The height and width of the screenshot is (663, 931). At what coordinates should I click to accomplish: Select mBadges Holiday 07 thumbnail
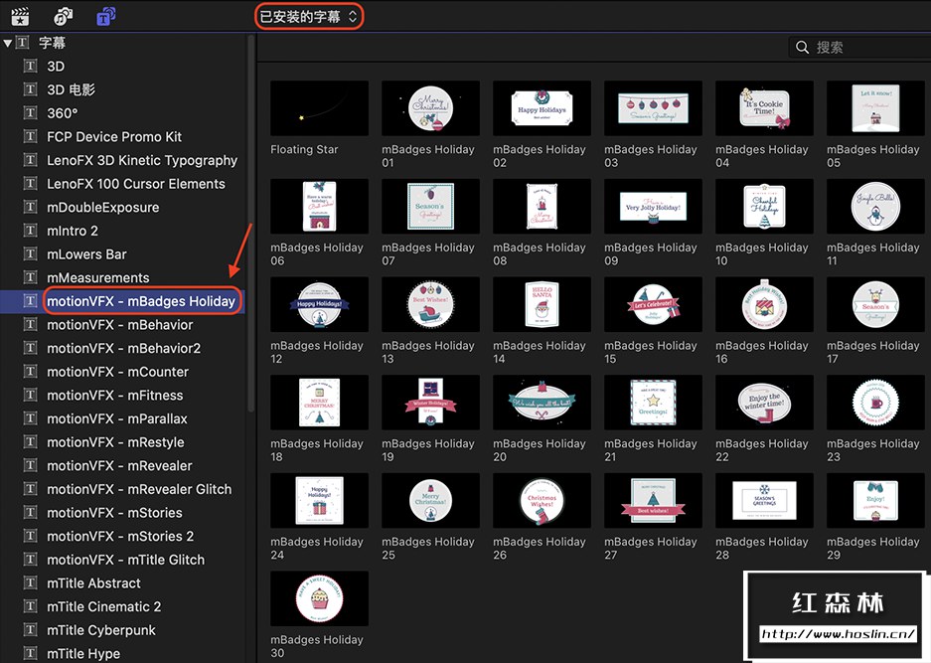tap(430, 207)
